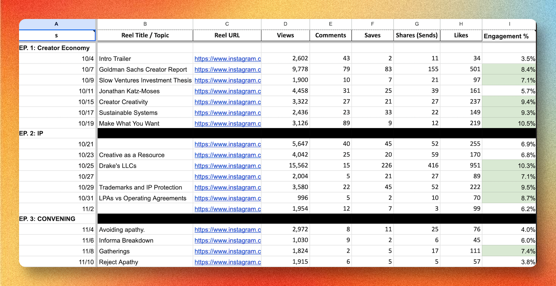This screenshot has width=556, height=286.
Task: Follow the Goldman Sachs Creator Report URL
Action: [227, 70]
